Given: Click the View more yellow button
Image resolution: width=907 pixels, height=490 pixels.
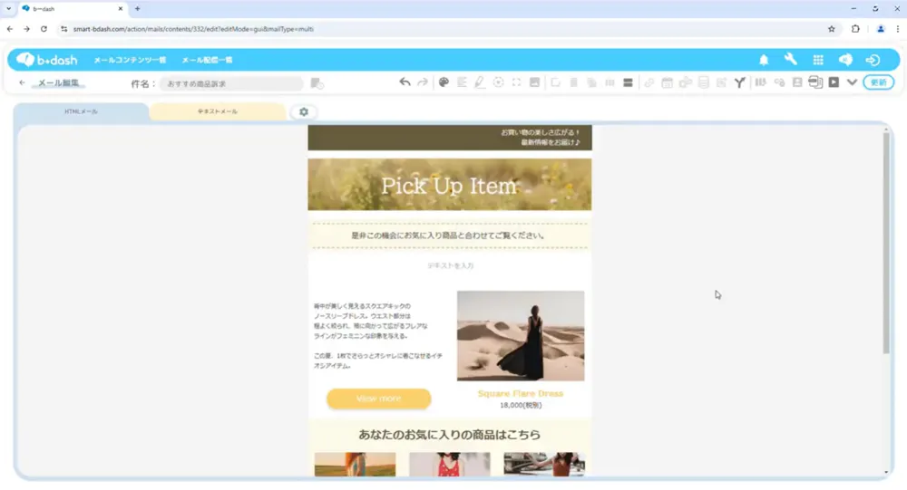Looking at the screenshot, I should pyautogui.click(x=379, y=399).
